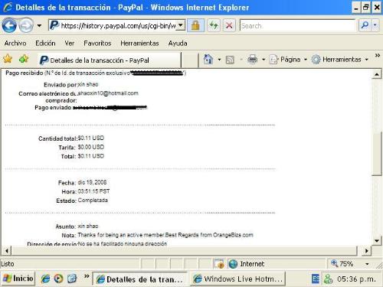Expand the Home button dropdown arrow
This screenshot has height=287, width=383.
[x=219, y=60]
